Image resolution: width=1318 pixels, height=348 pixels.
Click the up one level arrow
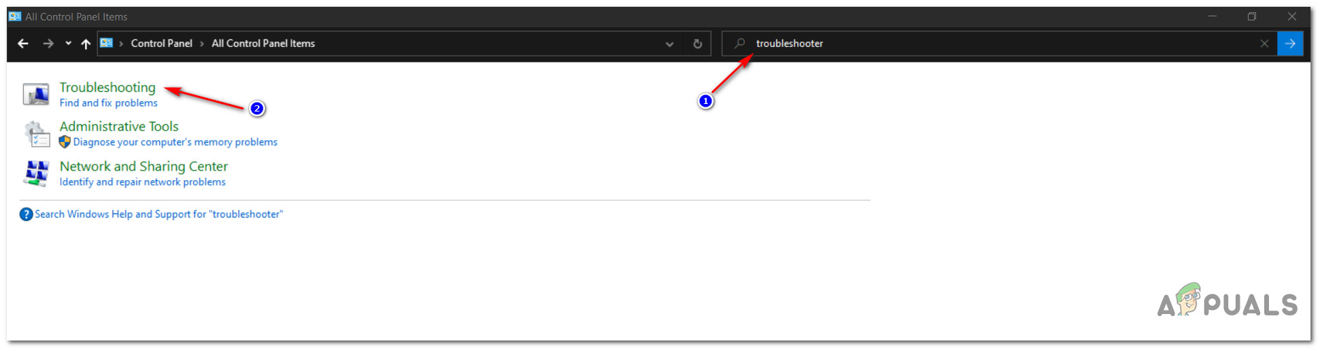tap(86, 43)
